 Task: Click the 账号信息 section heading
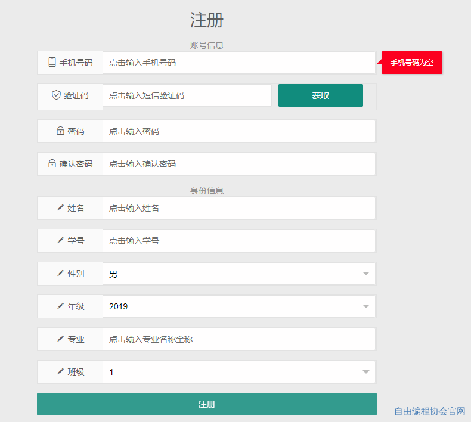(x=207, y=45)
